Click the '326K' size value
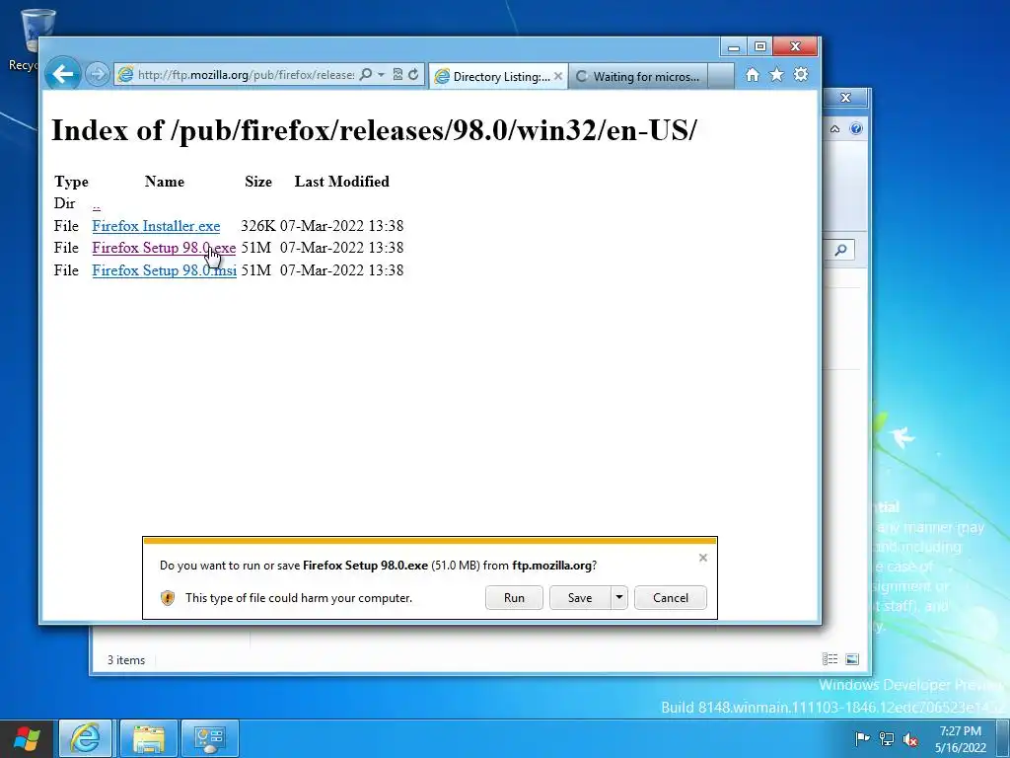Viewport: 1010px width, 758px height. click(257, 226)
